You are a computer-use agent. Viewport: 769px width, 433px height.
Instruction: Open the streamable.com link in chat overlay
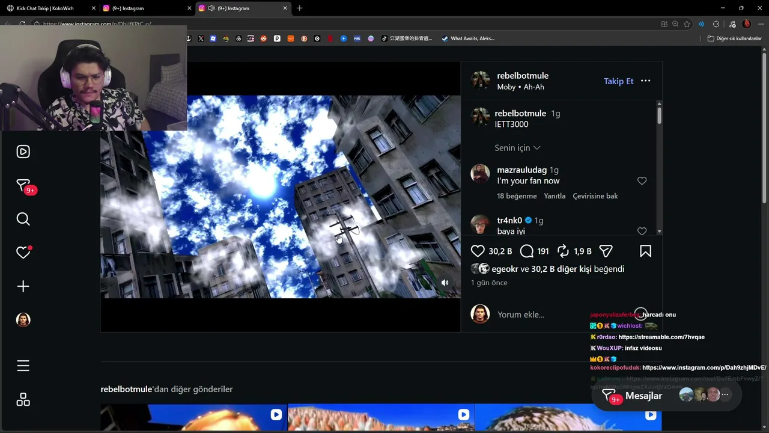(x=661, y=337)
